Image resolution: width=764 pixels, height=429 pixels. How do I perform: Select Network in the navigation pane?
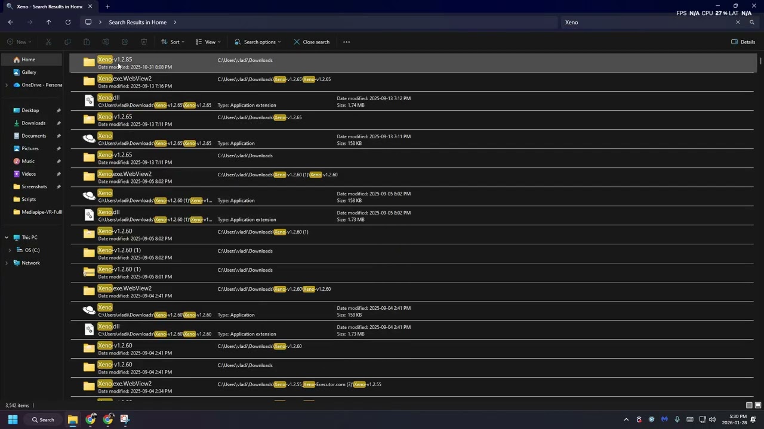coord(30,263)
